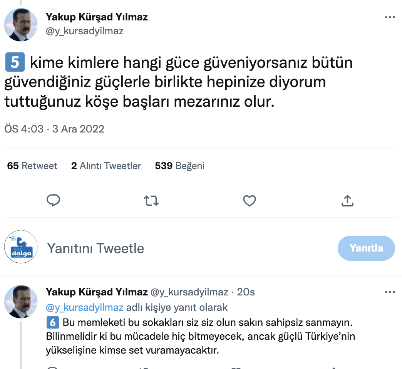
Task: Select the Retweet icon on the main tweet
Action: point(151,201)
